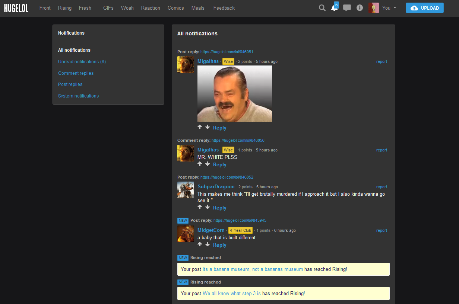Open MidgetCorn's profile

(211, 230)
